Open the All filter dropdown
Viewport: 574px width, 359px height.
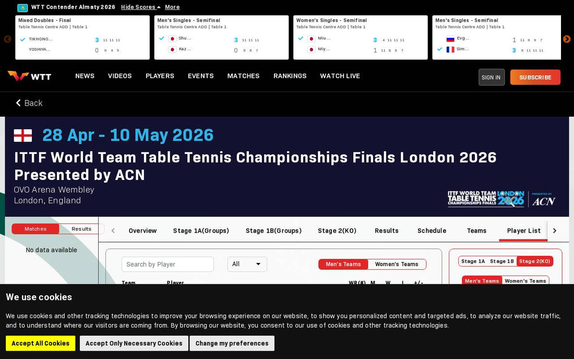(247, 264)
